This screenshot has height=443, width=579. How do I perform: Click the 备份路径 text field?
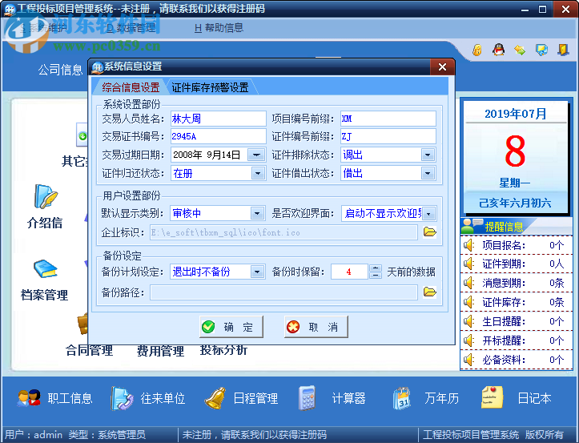(x=283, y=292)
